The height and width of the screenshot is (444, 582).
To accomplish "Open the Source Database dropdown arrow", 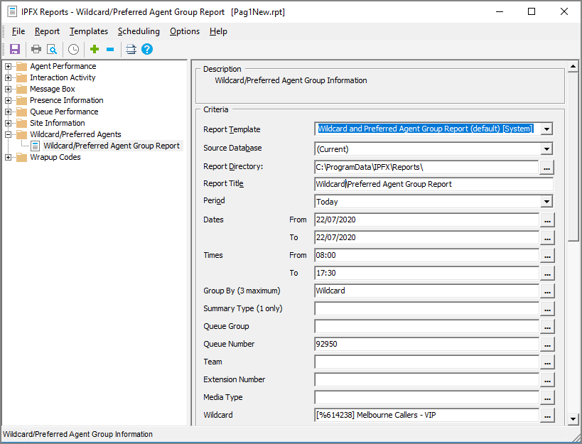I will [546, 149].
